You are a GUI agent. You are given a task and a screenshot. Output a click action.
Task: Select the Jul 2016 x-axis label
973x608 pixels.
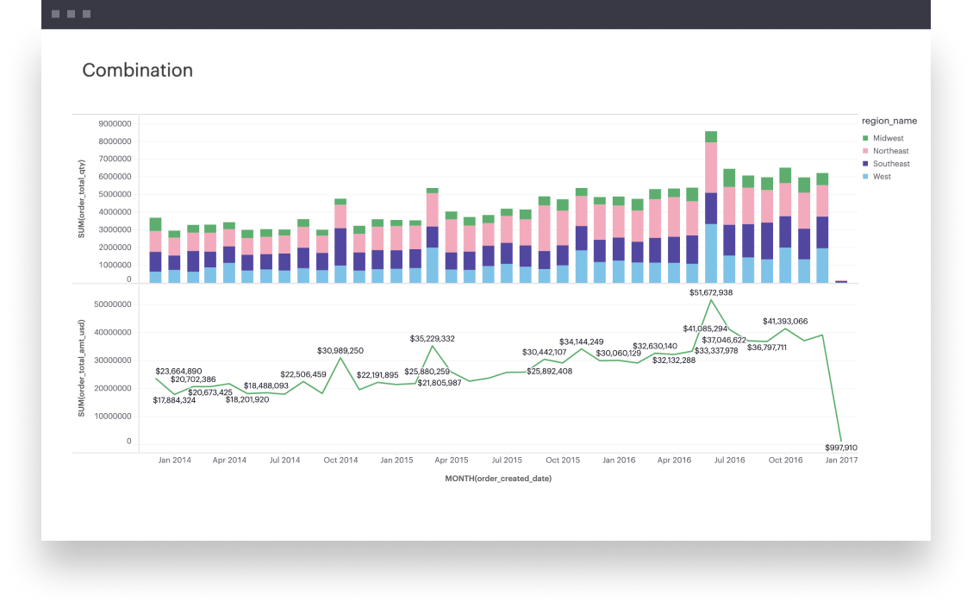click(729, 461)
